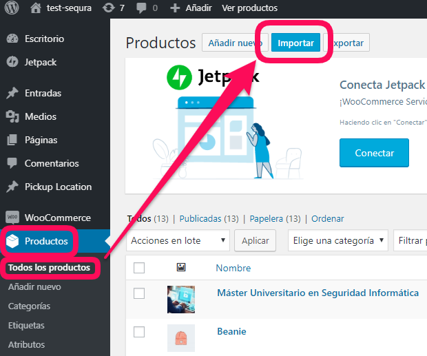
Task: Sort by Nombre column header
Action: click(x=233, y=268)
